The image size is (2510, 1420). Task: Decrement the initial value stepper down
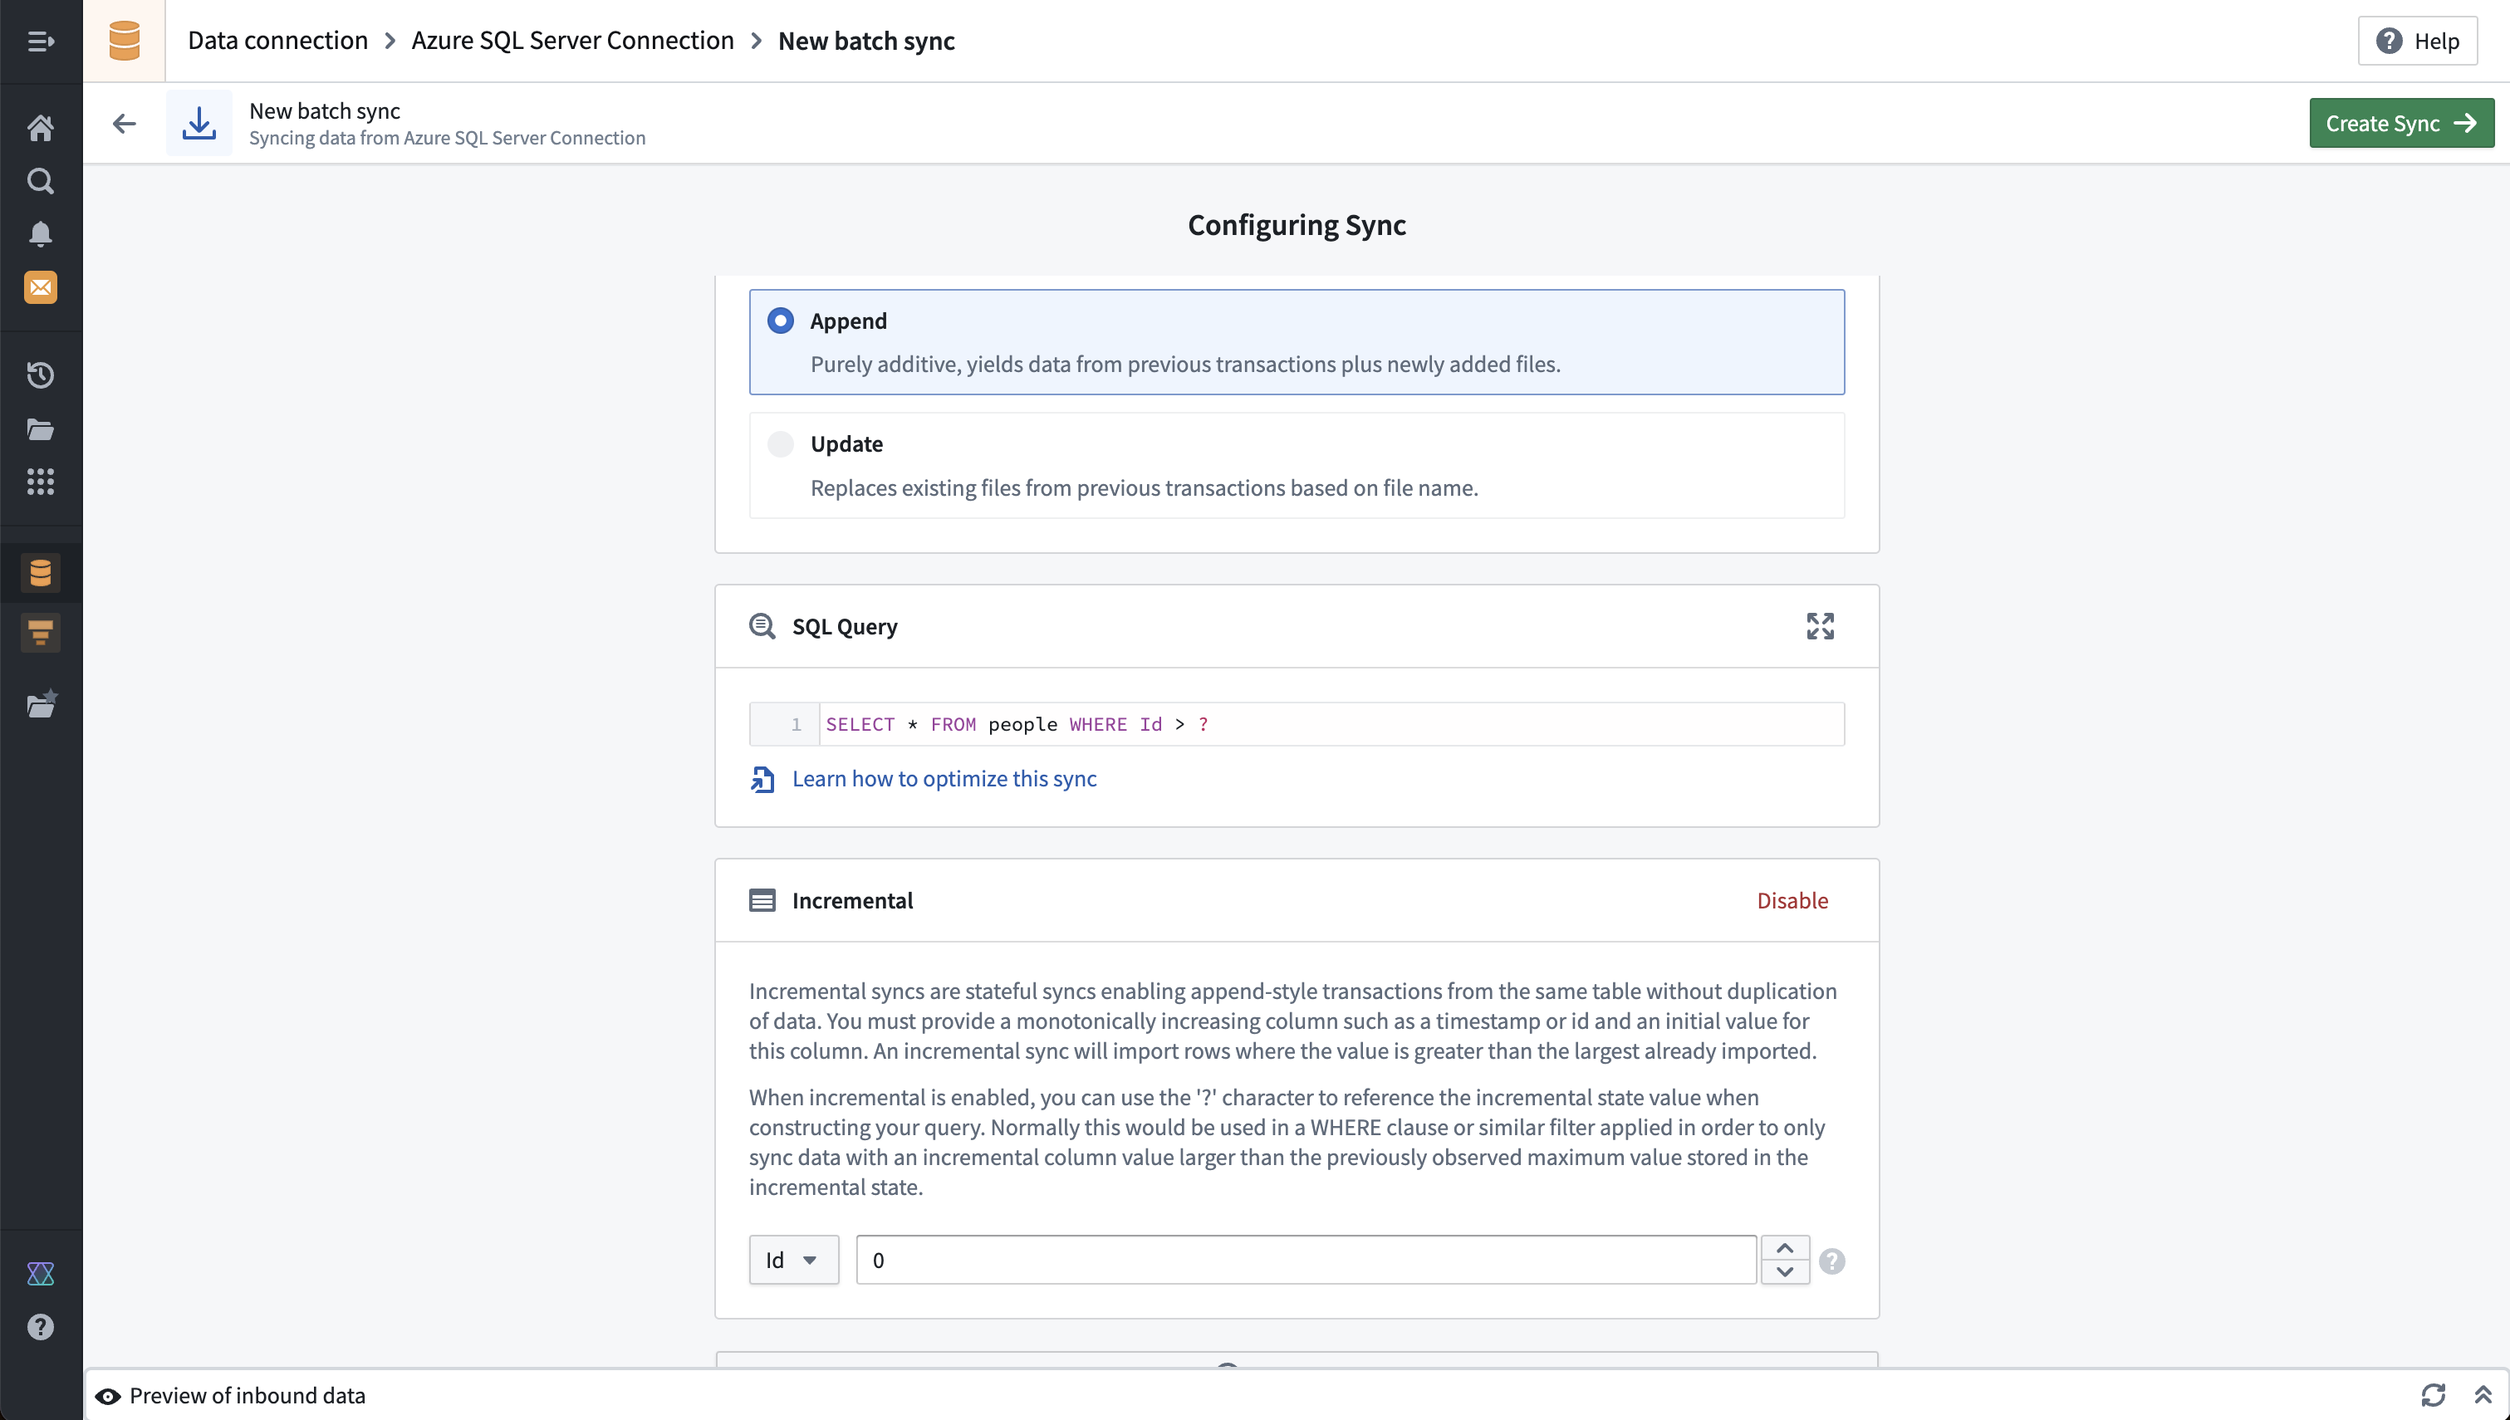click(1785, 1271)
